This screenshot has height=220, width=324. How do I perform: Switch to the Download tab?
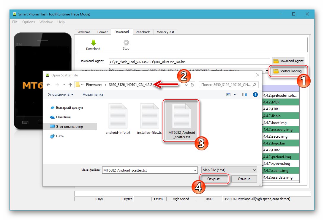click(122, 32)
